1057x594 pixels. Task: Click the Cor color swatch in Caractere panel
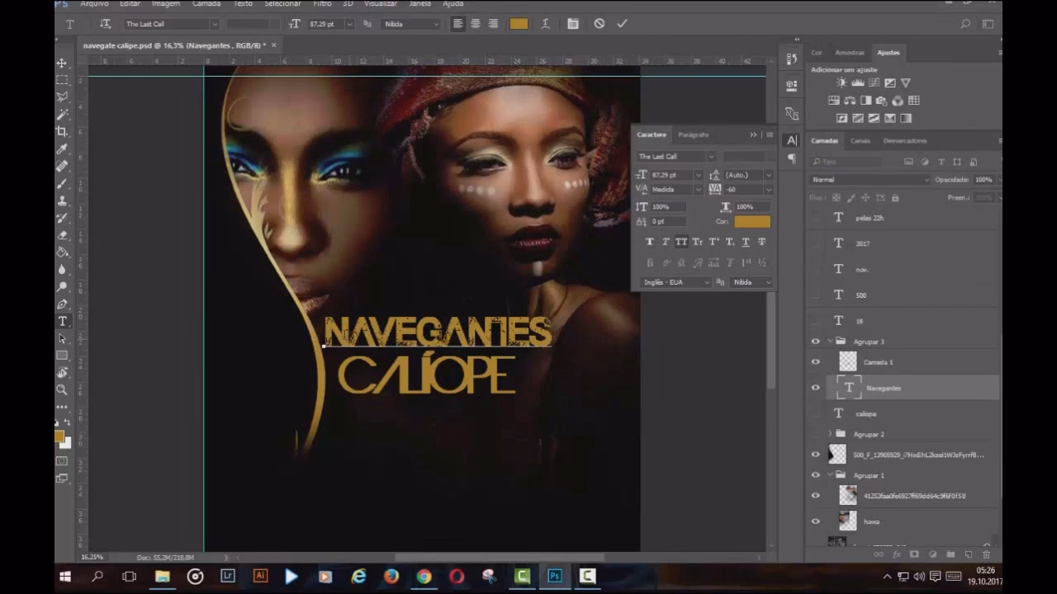[x=751, y=222]
